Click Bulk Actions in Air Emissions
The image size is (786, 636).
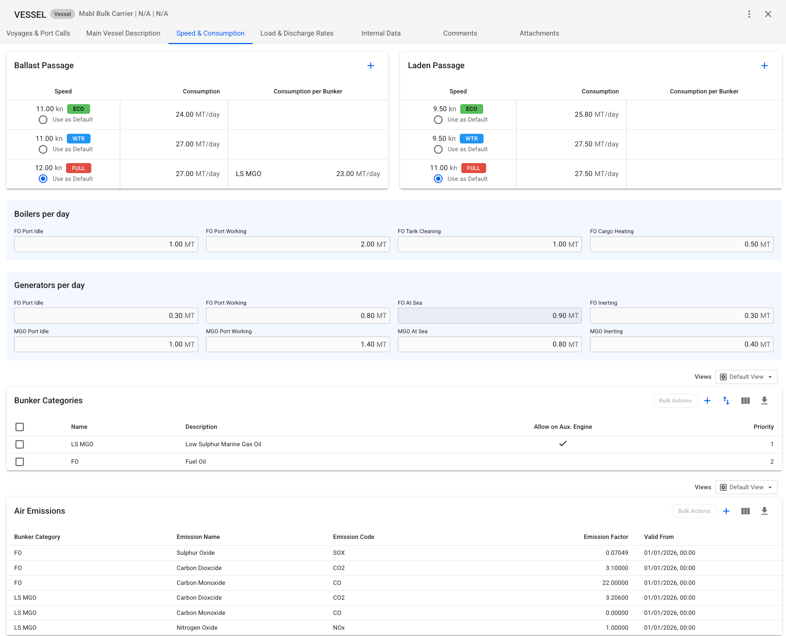[x=694, y=511]
